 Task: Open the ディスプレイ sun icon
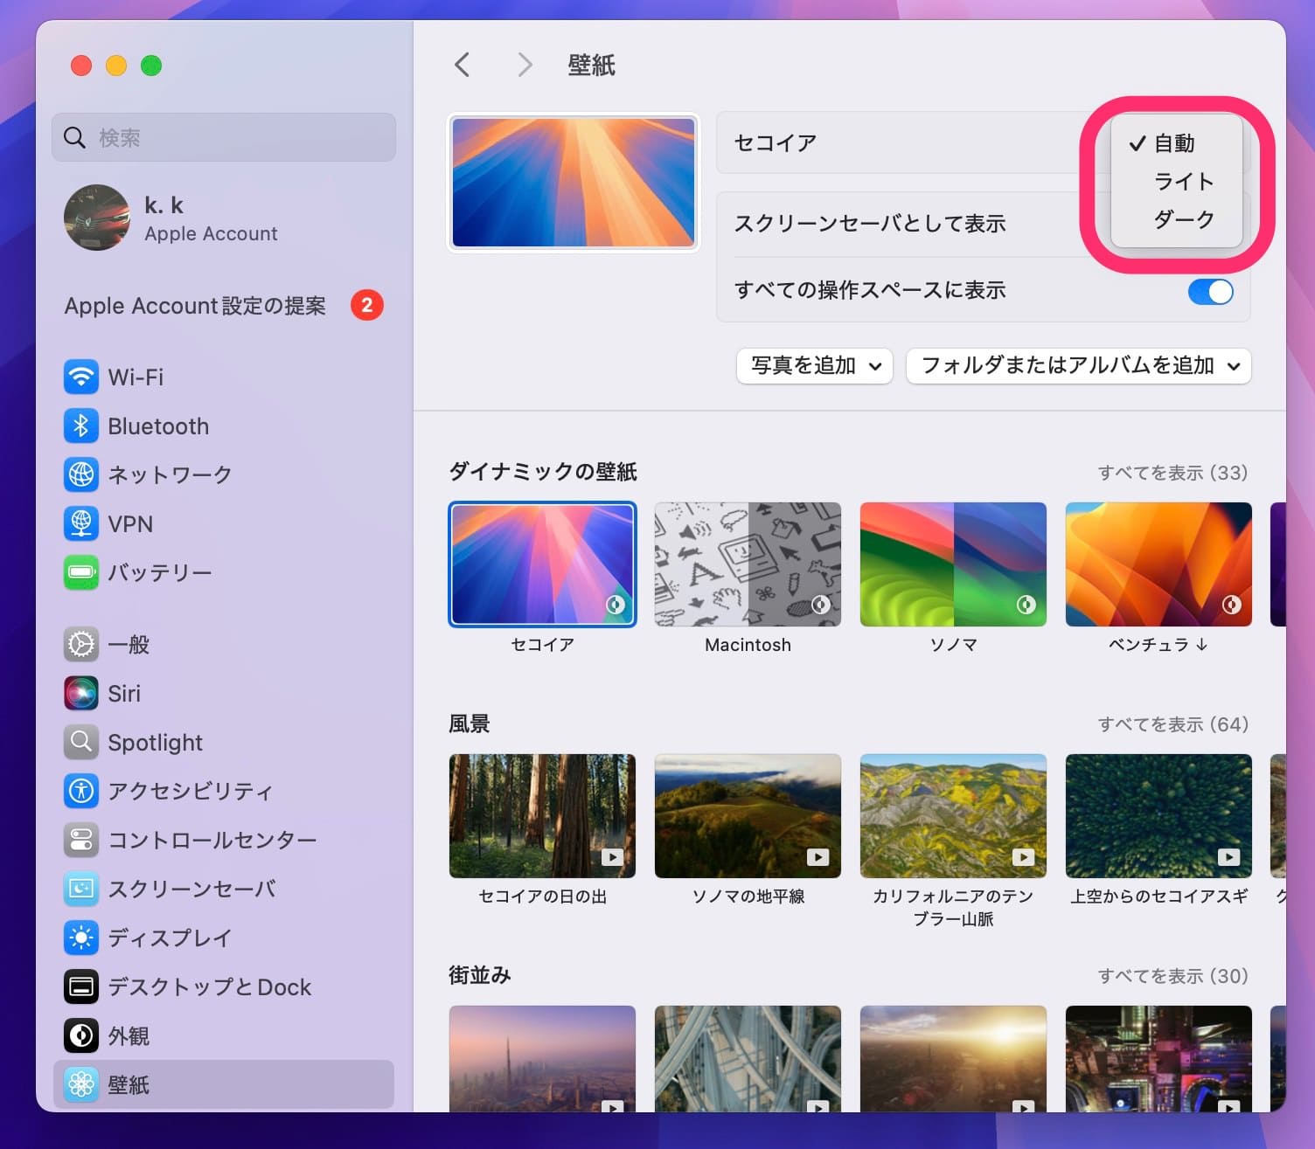81,938
